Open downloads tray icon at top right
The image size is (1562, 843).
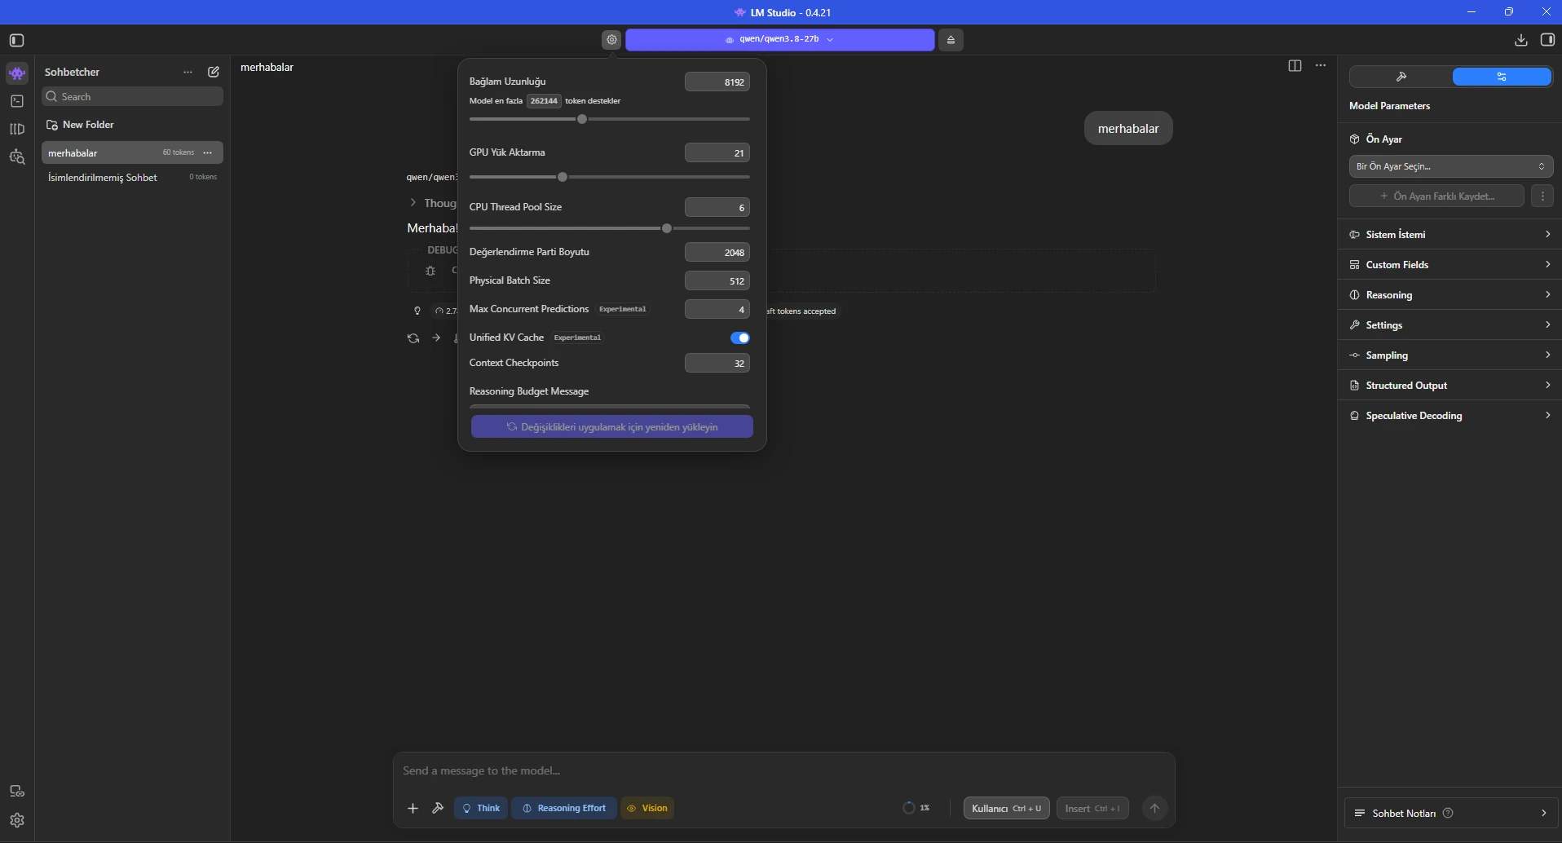(x=1520, y=40)
